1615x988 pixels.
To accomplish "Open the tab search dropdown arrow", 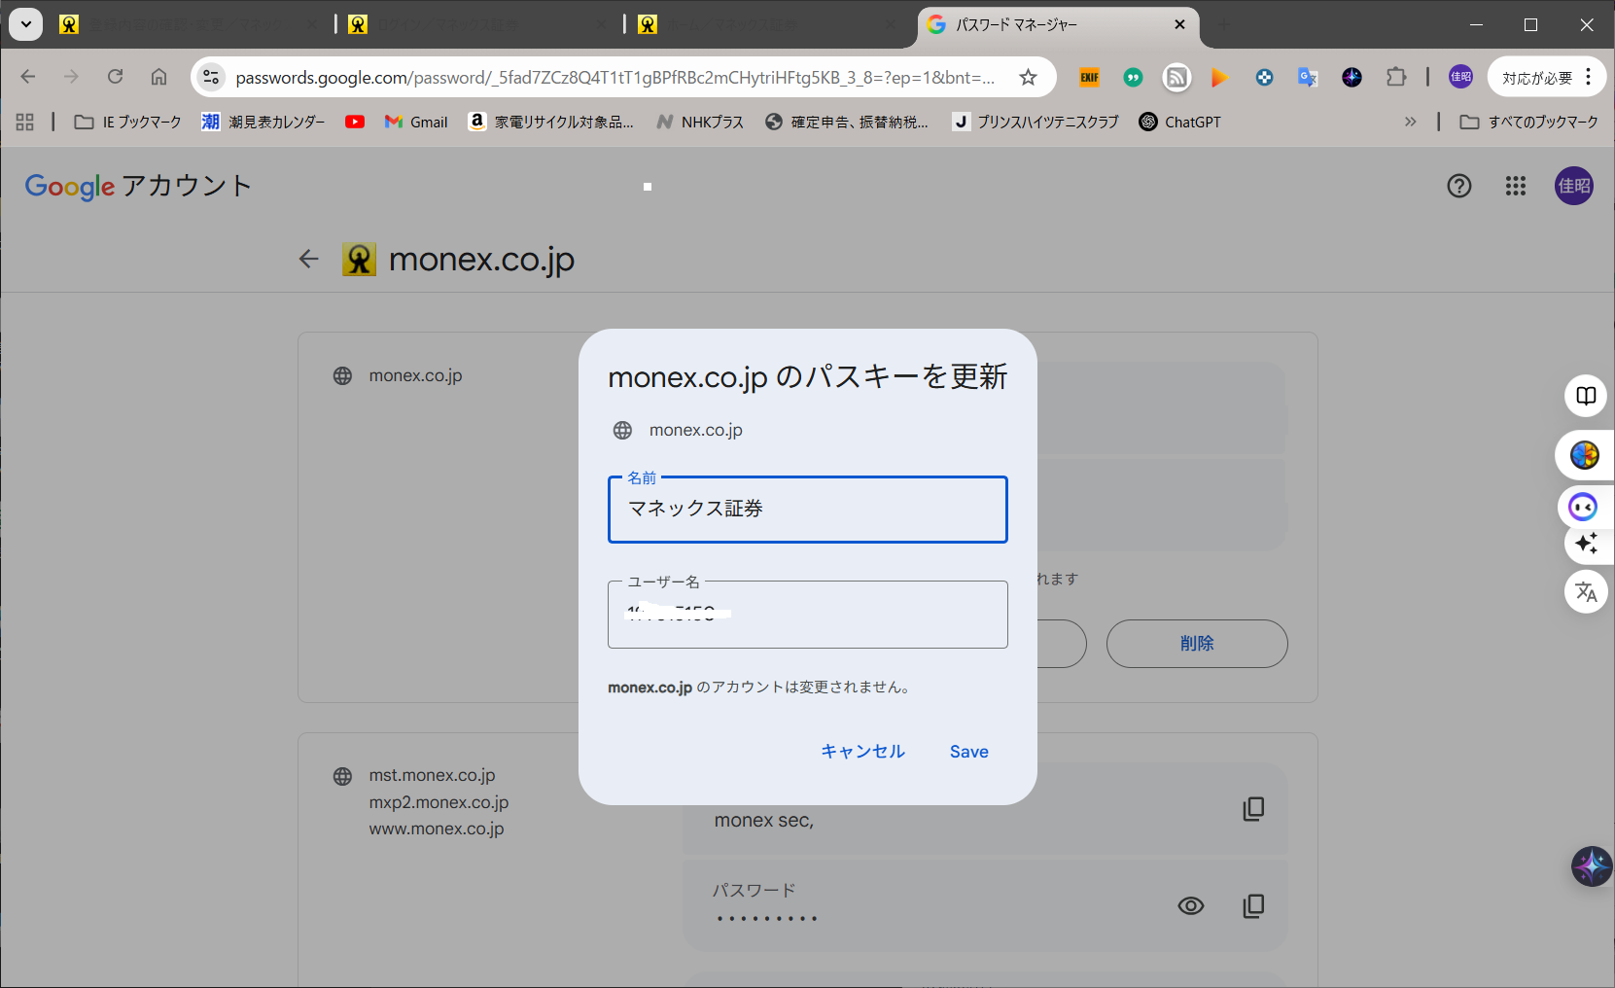I will point(26,24).
